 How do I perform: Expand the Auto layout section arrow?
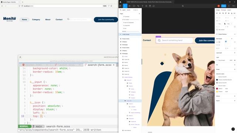click(232, 39)
